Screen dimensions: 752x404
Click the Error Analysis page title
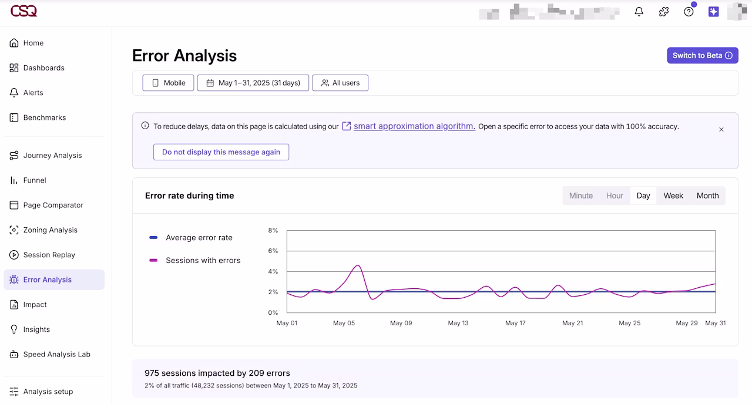(184, 56)
